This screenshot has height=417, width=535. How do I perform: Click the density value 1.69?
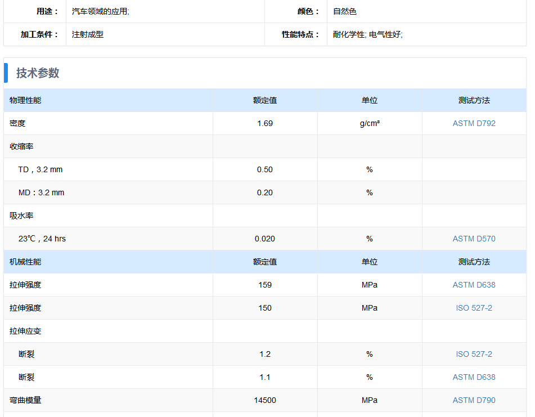(x=265, y=124)
